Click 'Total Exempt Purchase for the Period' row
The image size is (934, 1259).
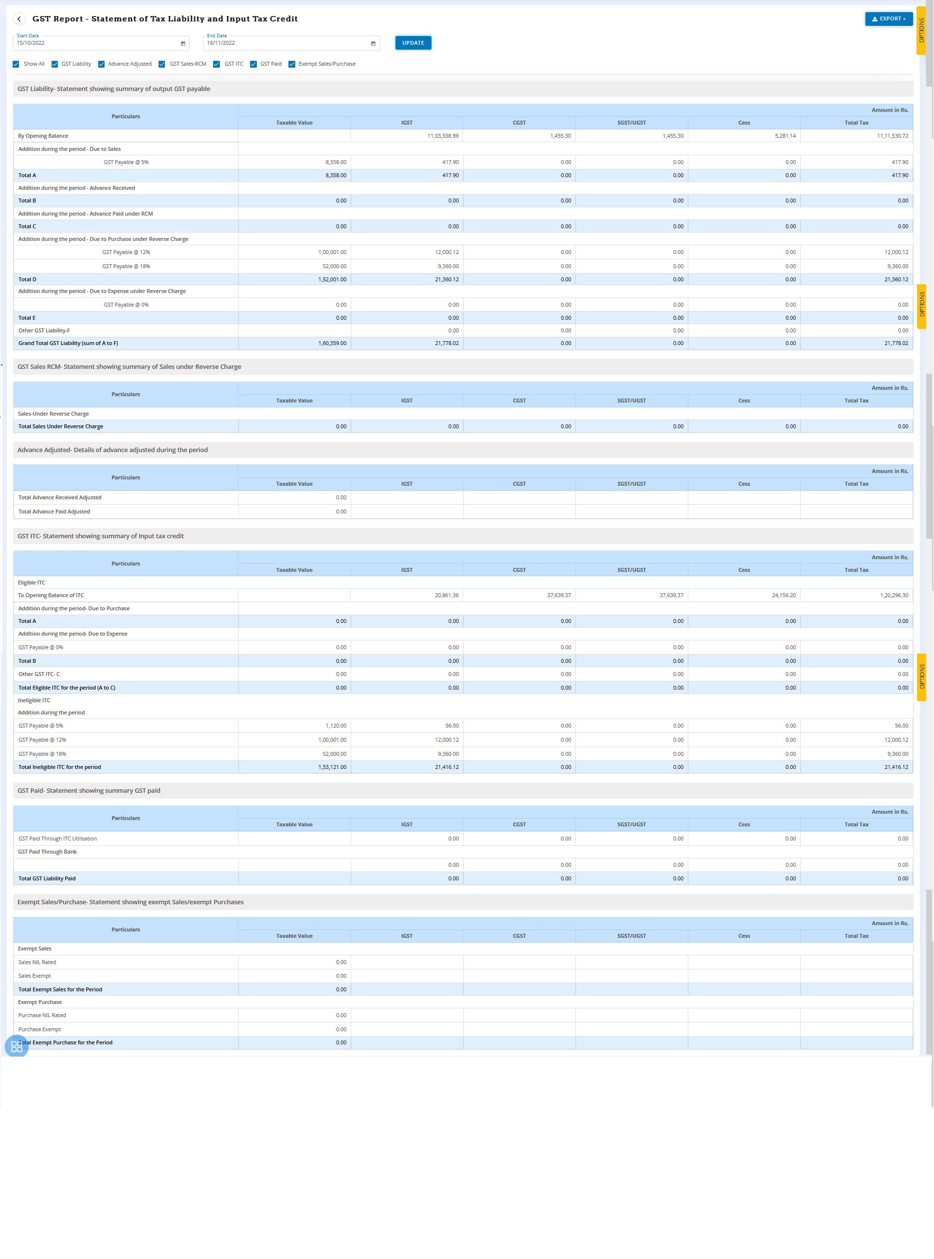(463, 1043)
